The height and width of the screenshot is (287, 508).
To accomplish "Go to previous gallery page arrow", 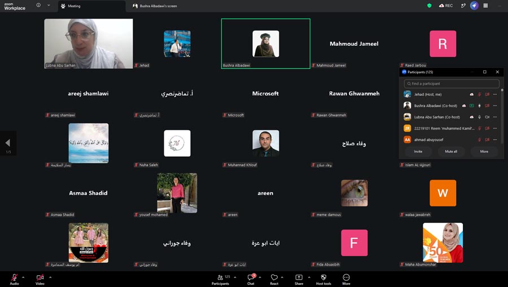I will [x=8, y=143].
